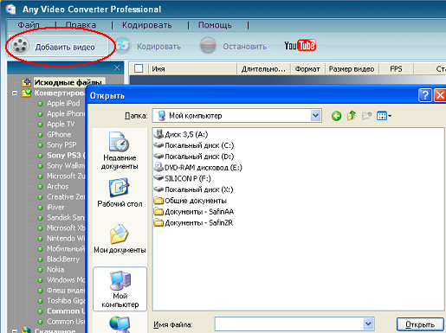Collapse the Конвертированные tree node

click(15, 93)
